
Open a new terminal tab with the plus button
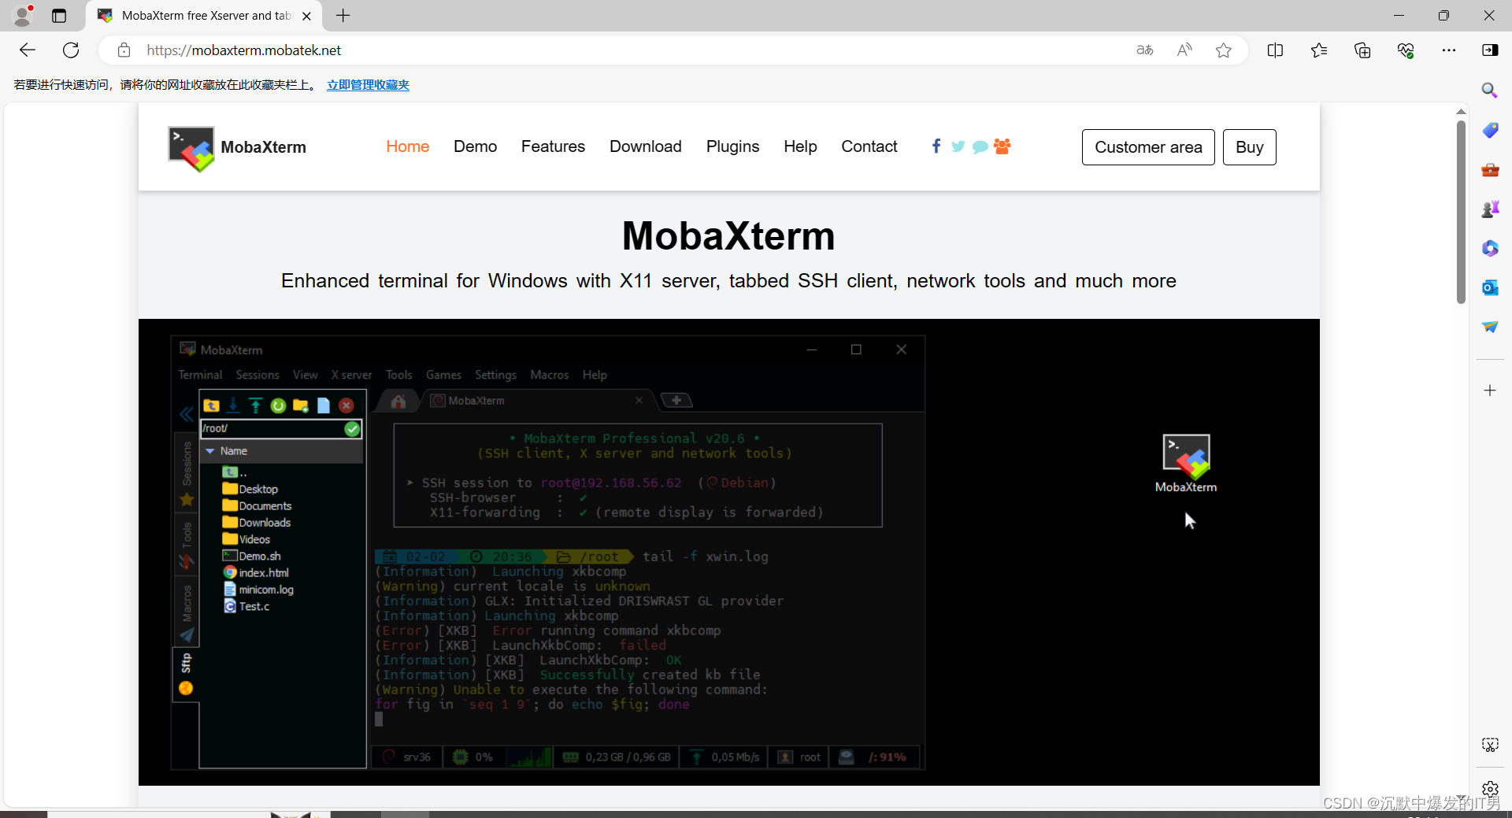click(x=676, y=400)
